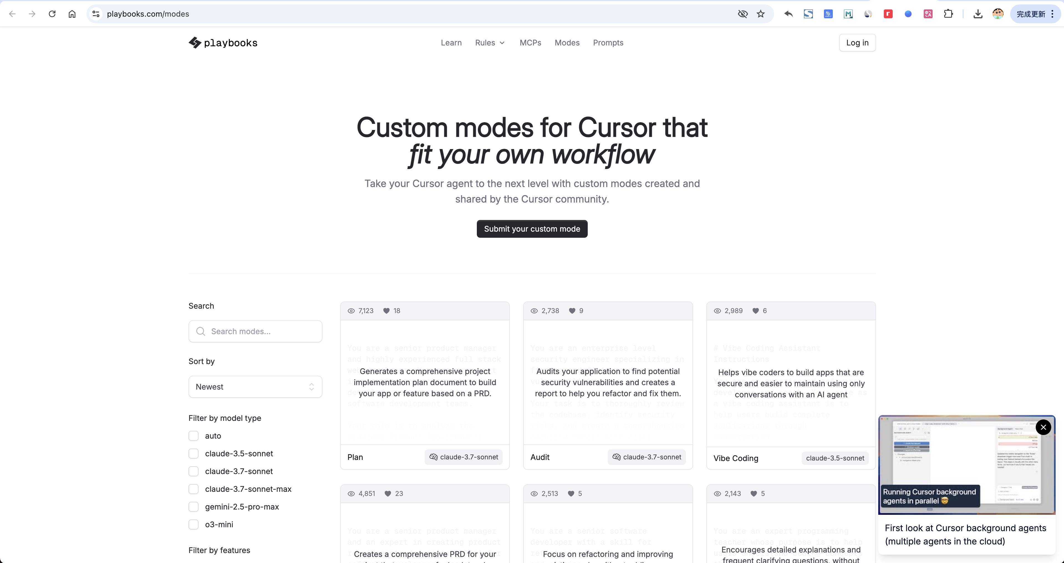The width and height of the screenshot is (1064, 563).
Task: Select the o3-mini model filter
Action: click(x=193, y=524)
